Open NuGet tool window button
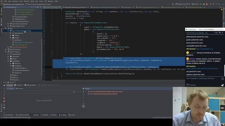 click(45, 115)
